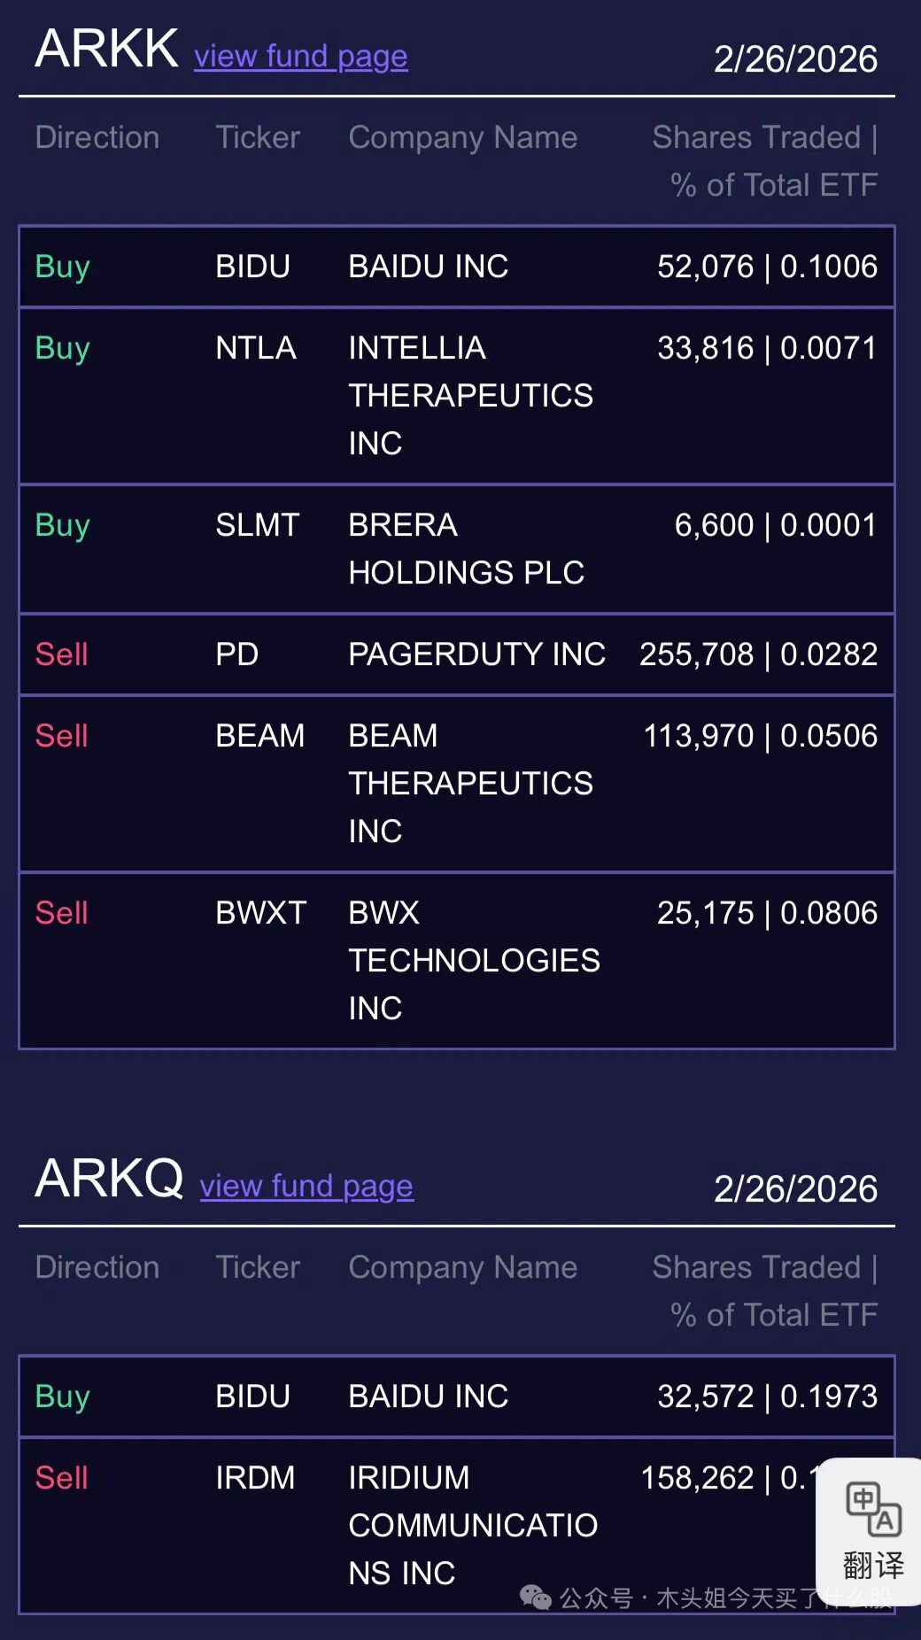Image resolution: width=921 pixels, height=1640 pixels.
Task: Click the ARKQ fund heading
Action: point(109,1179)
